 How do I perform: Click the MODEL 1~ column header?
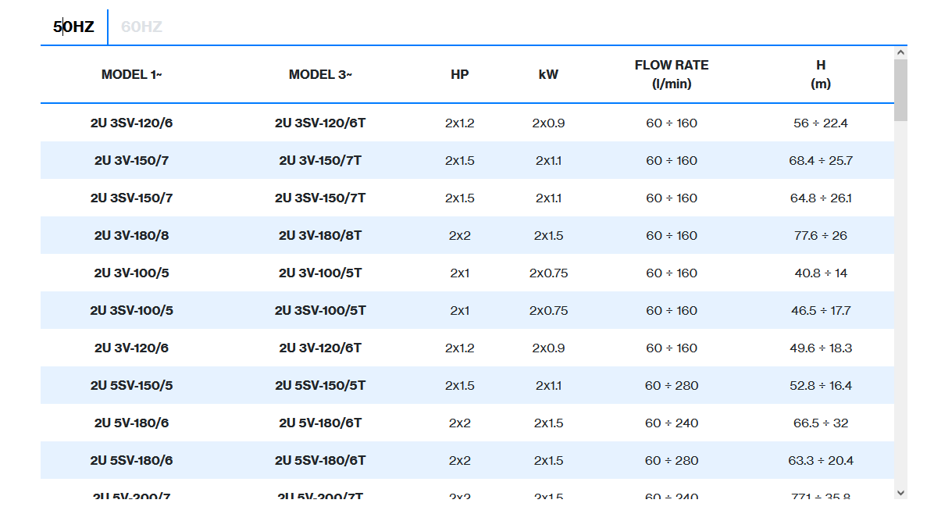[x=131, y=75]
